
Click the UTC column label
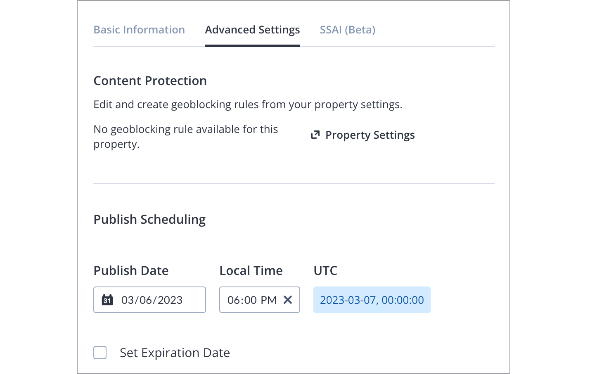click(325, 271)
